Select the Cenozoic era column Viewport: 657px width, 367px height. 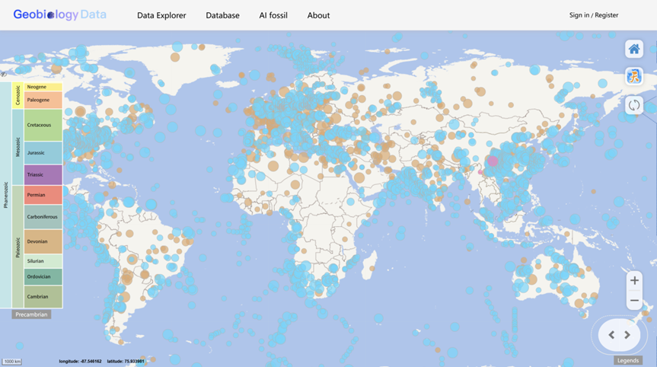coord(18,96)
